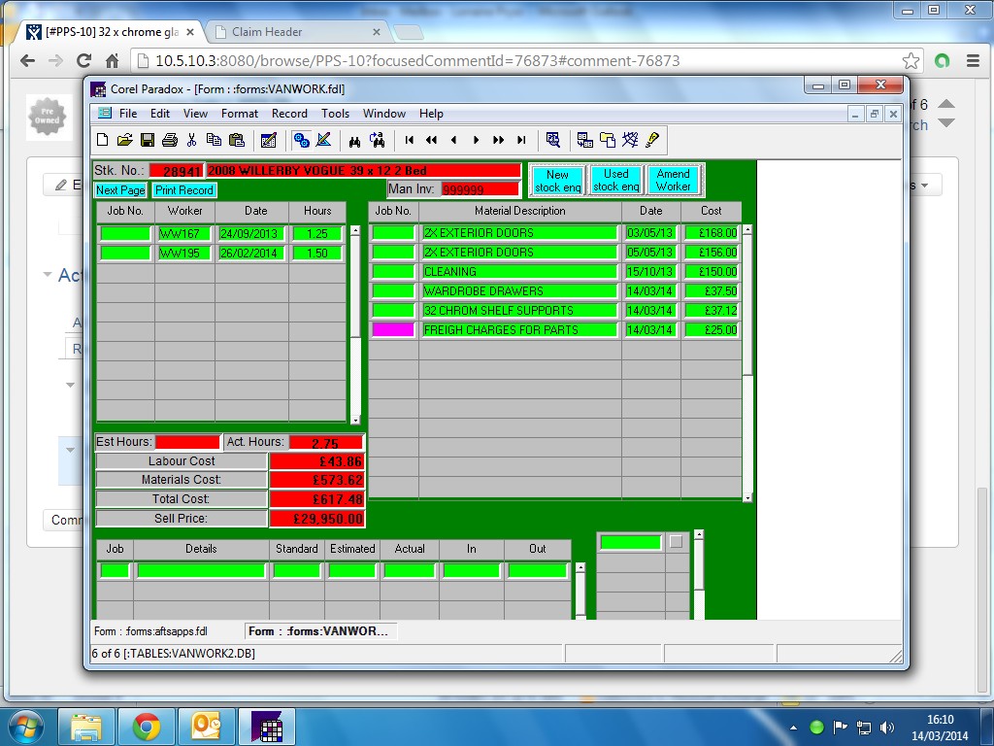Image resolution: width=994 pixels, height=746 pixels.
Task: Click the Paste clipboard icon
Action: (x=236, y=140)
